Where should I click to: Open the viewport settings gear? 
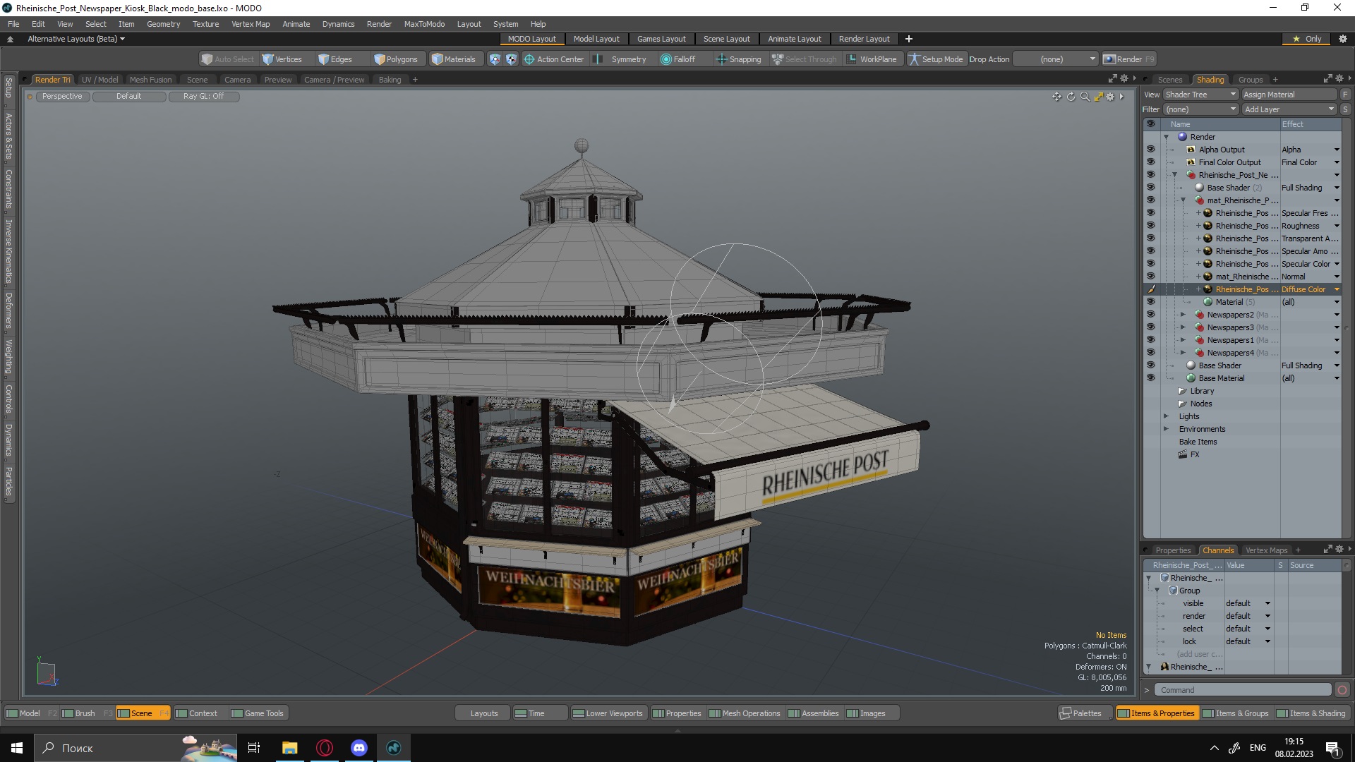pos(1110,97)
